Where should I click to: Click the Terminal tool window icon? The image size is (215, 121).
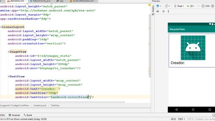10,115
